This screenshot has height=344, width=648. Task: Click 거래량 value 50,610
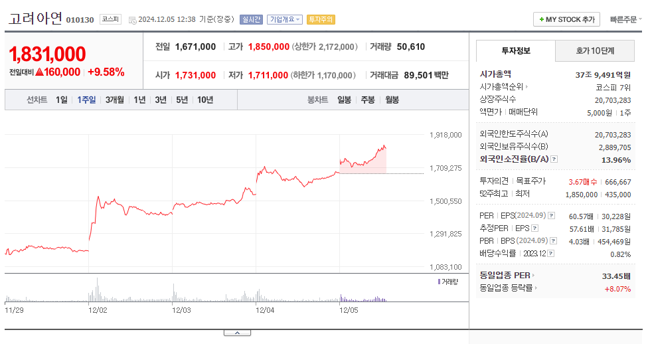[411, 46]
